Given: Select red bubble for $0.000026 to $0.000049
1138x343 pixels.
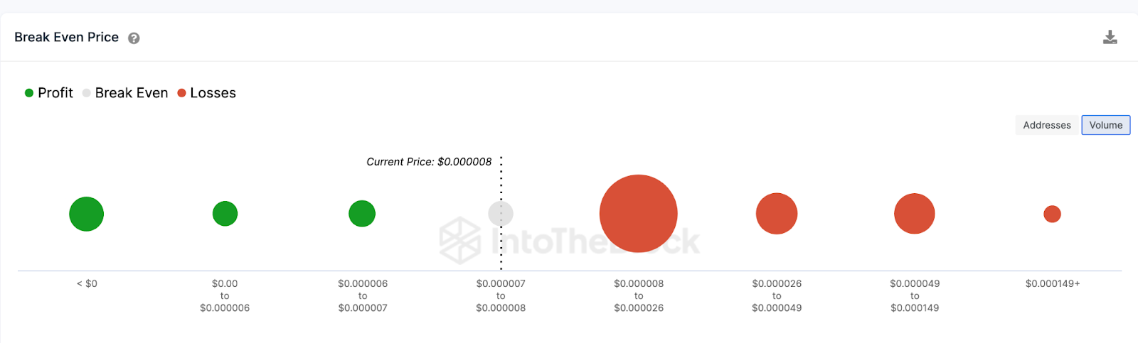Looking at the screenshot, I should 777,214.
